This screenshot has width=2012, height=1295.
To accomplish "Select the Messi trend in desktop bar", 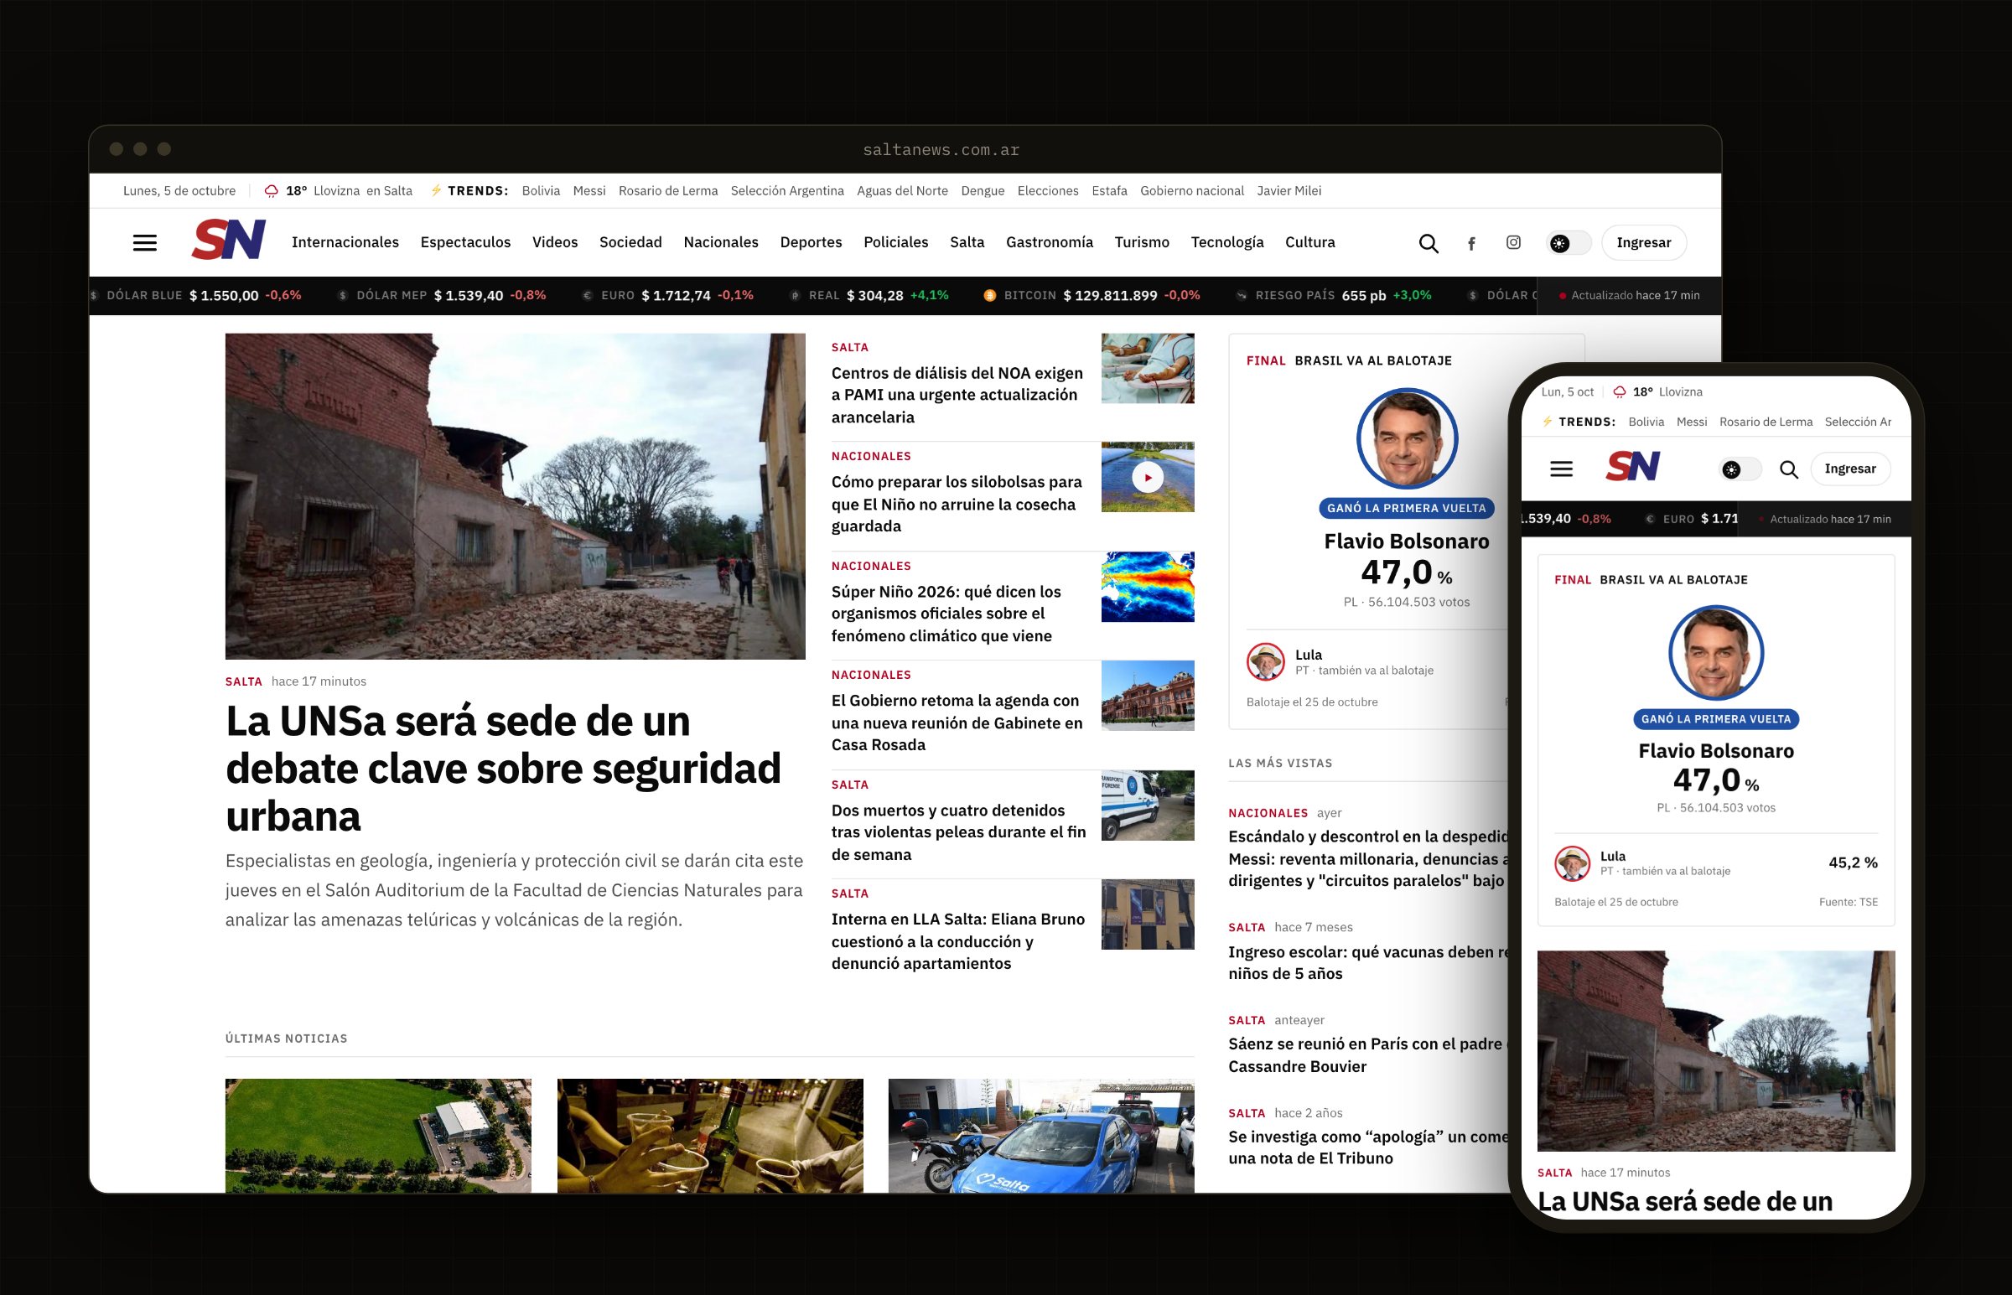I will (x=589, y=191).
